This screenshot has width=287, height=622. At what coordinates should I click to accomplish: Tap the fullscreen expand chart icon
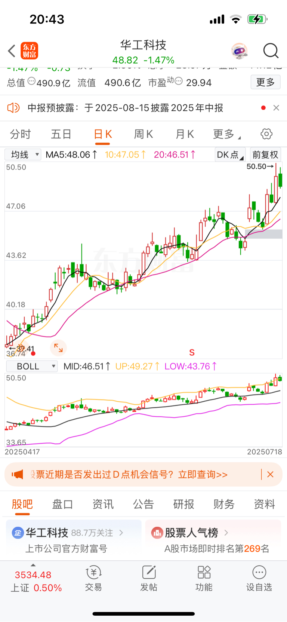coord(58,348)
